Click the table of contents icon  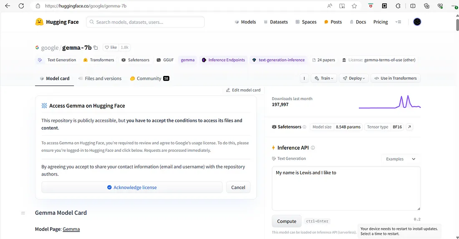23,213
